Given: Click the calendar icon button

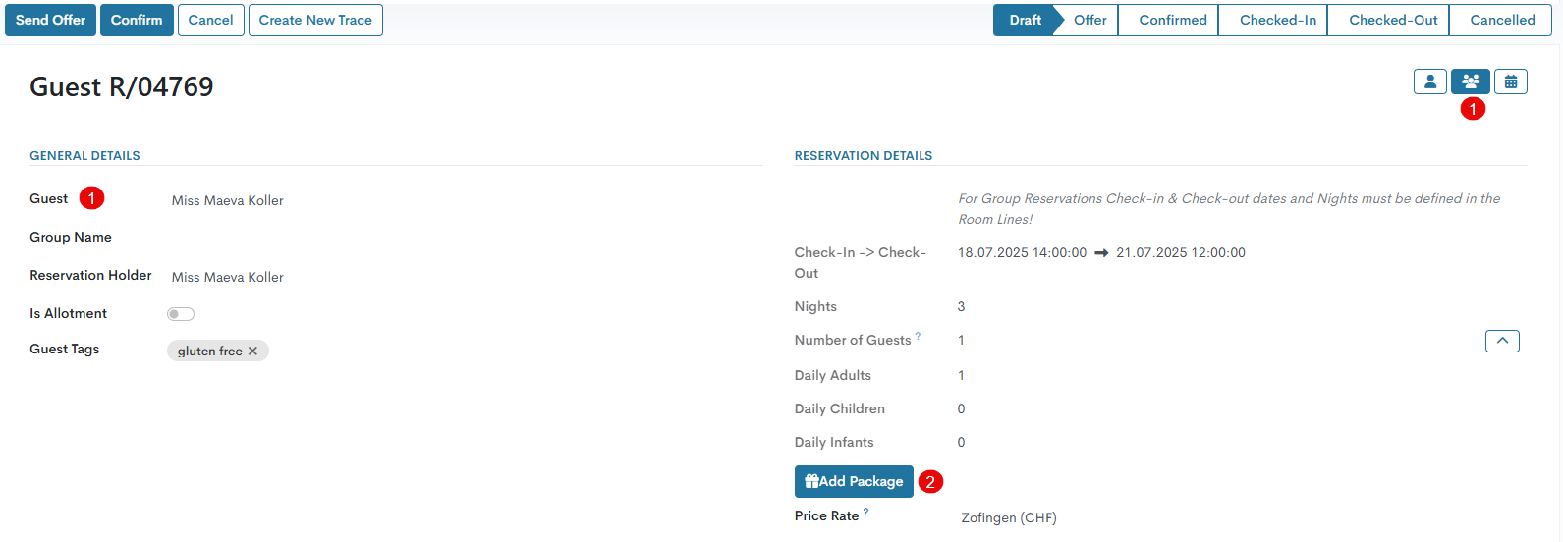Looking at the screenshot, I should tap(1510, 82).
